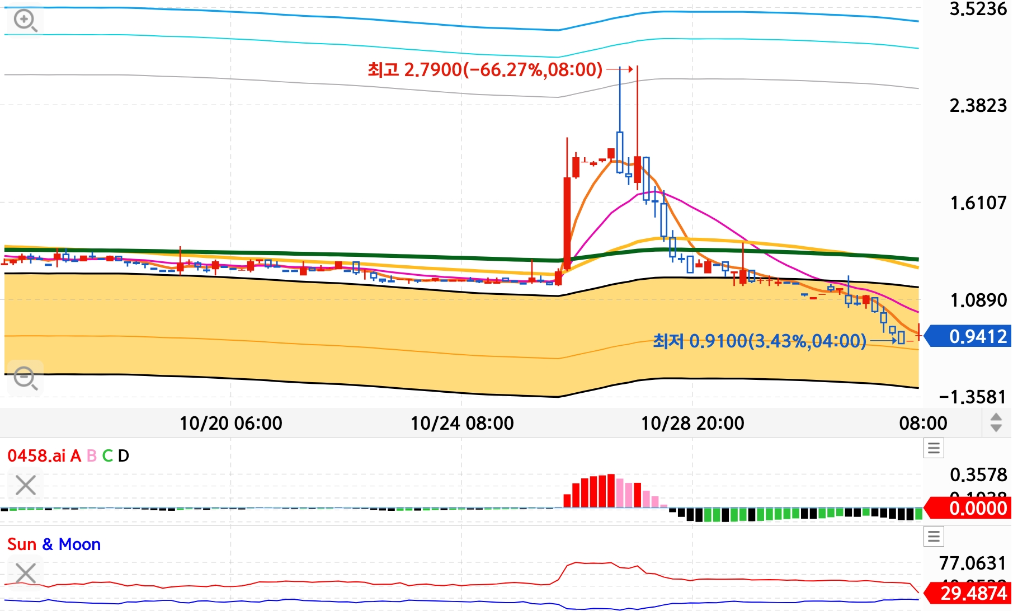Click the 08:00 time axis label
The width and height of the screenshot is (1013, 611).
tap(923, 423)
